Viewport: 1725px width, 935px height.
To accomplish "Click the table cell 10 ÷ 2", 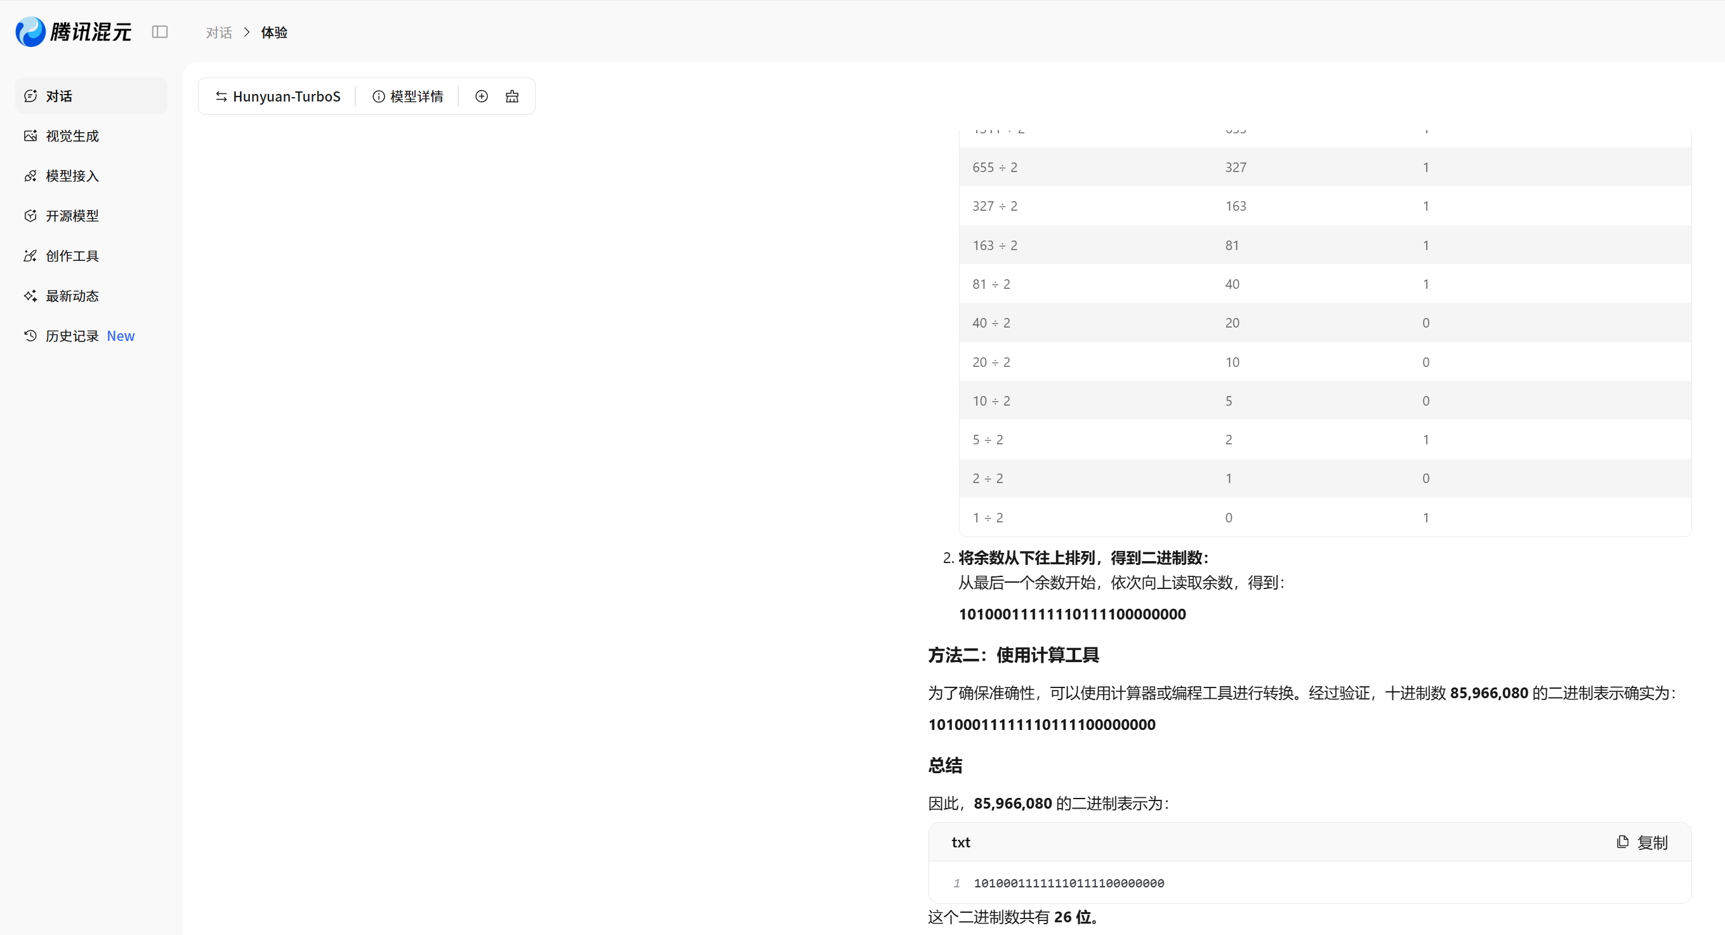I will pos(991,401).
